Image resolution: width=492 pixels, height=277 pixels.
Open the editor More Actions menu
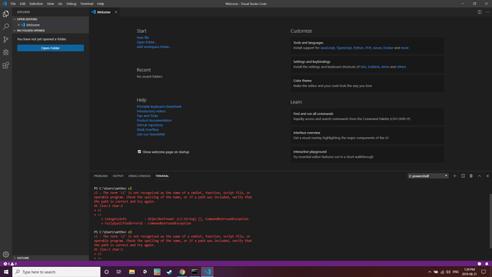pos(487,12)
